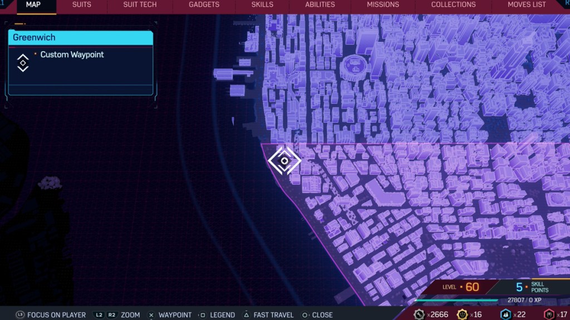Screen dimensions: 570x320
Task: Open the Moves List tab
Action: 527,5
